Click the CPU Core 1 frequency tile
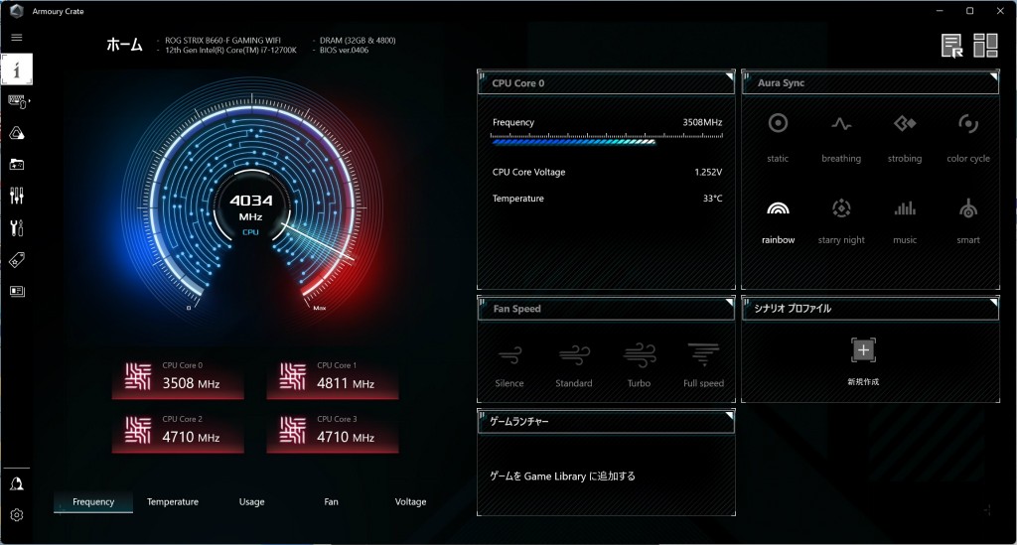Screen dimensions: 1017x545 (333, 377)
